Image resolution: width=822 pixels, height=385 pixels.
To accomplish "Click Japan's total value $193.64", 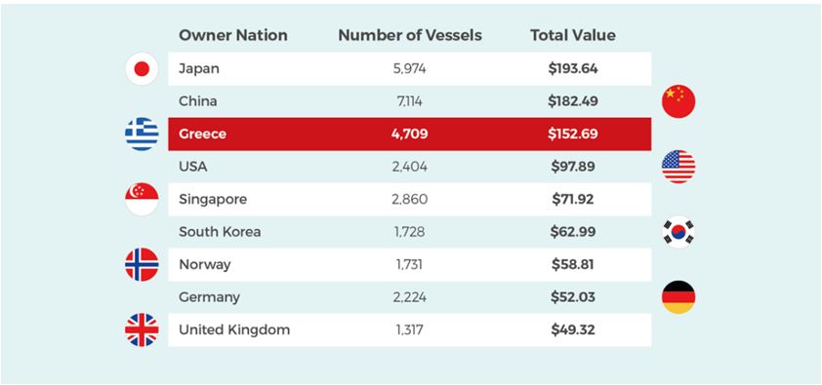I will click(x=573, y=68).
